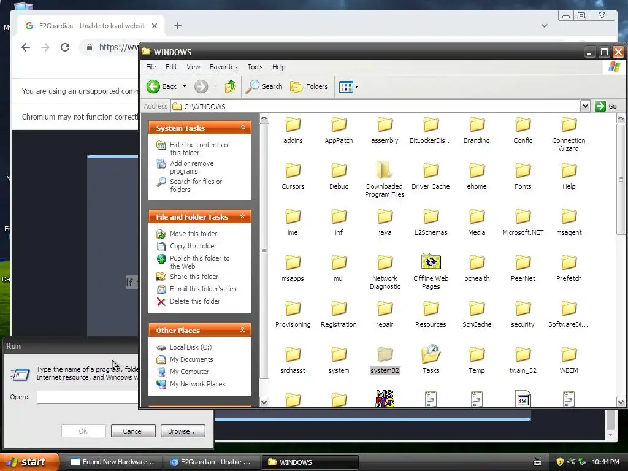The image size is (628, 471).
Task: Open the Back history dropdown arrow
Action: 184,86
